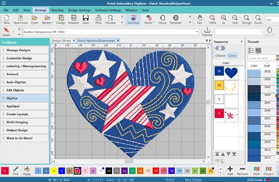The width and height of the screenshot is (279, 182).
Task: Open the Design Settings menu
Action: [x=79, y=10]
